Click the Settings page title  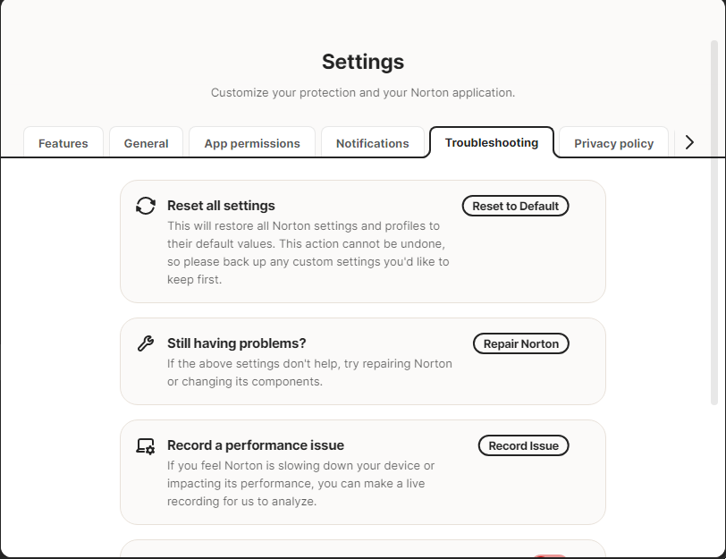[363, 62]
